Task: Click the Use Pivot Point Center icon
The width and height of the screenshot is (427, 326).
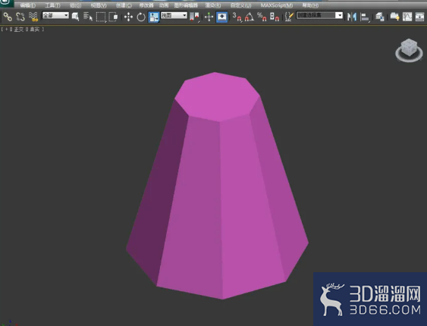Action: (x=194, y=17)
